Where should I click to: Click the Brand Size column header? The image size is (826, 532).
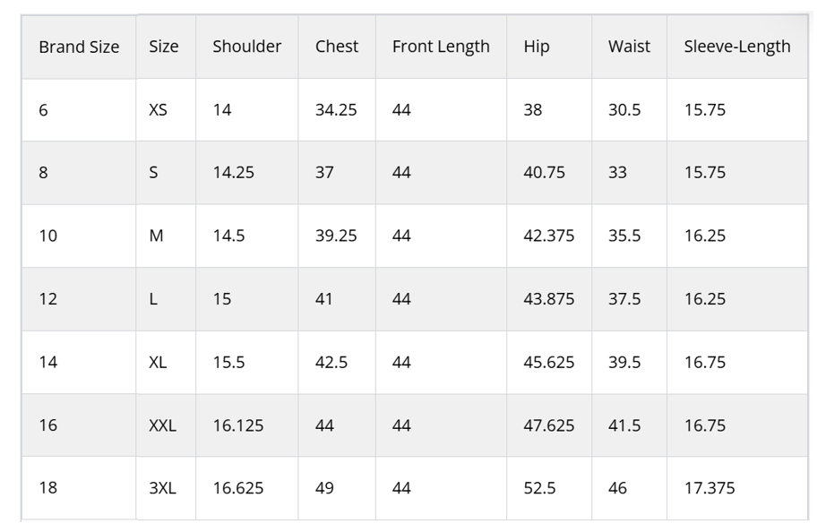[79, 47]
